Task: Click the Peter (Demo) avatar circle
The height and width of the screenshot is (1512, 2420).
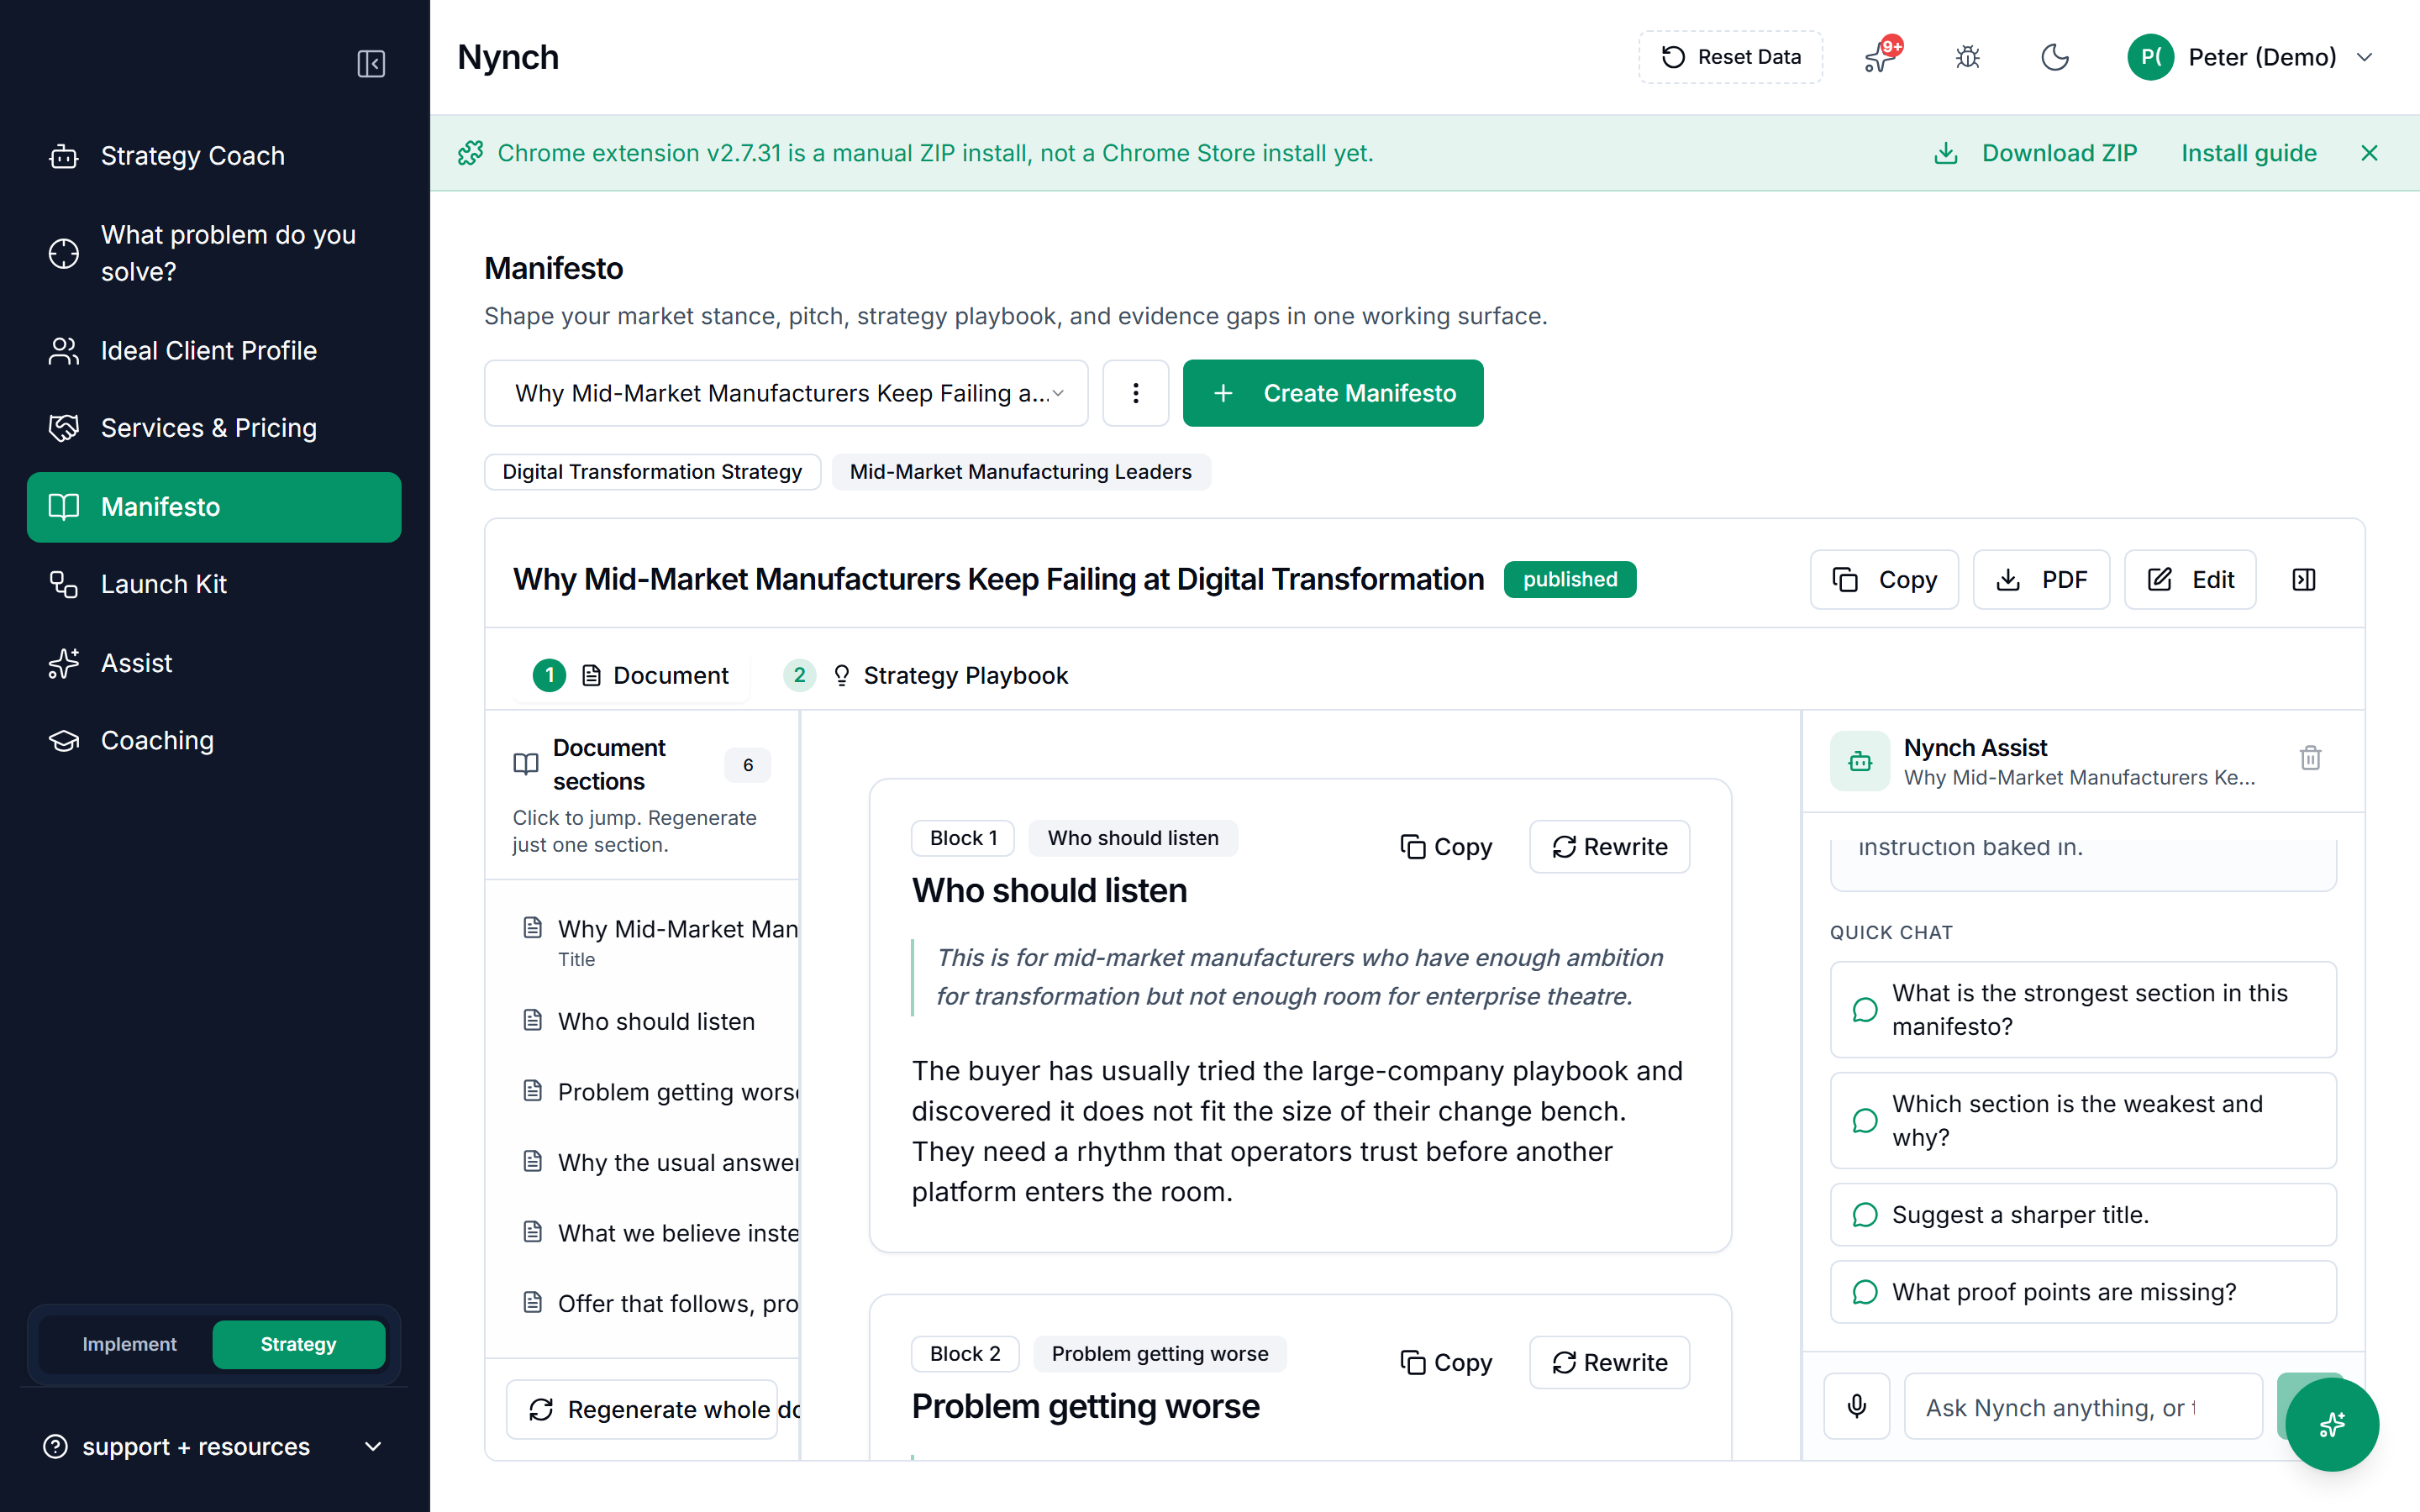Action: [2150, 57]
